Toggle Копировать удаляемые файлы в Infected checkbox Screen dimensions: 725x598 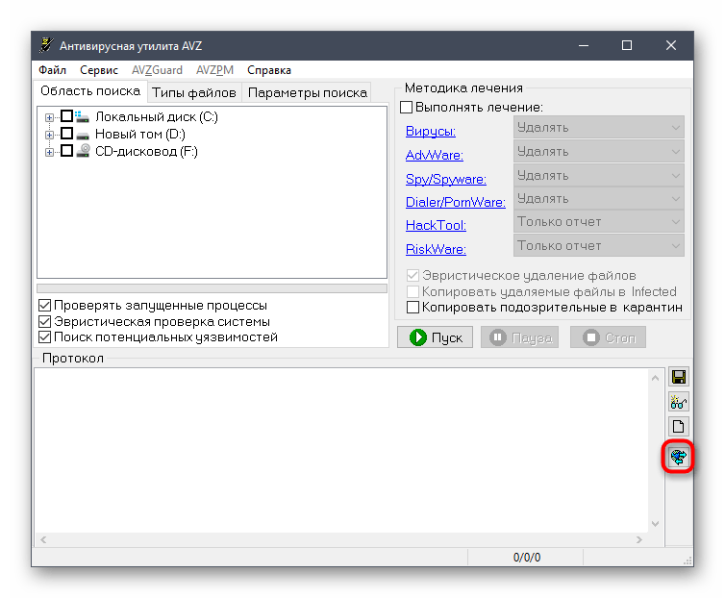(x=412, y=292)
